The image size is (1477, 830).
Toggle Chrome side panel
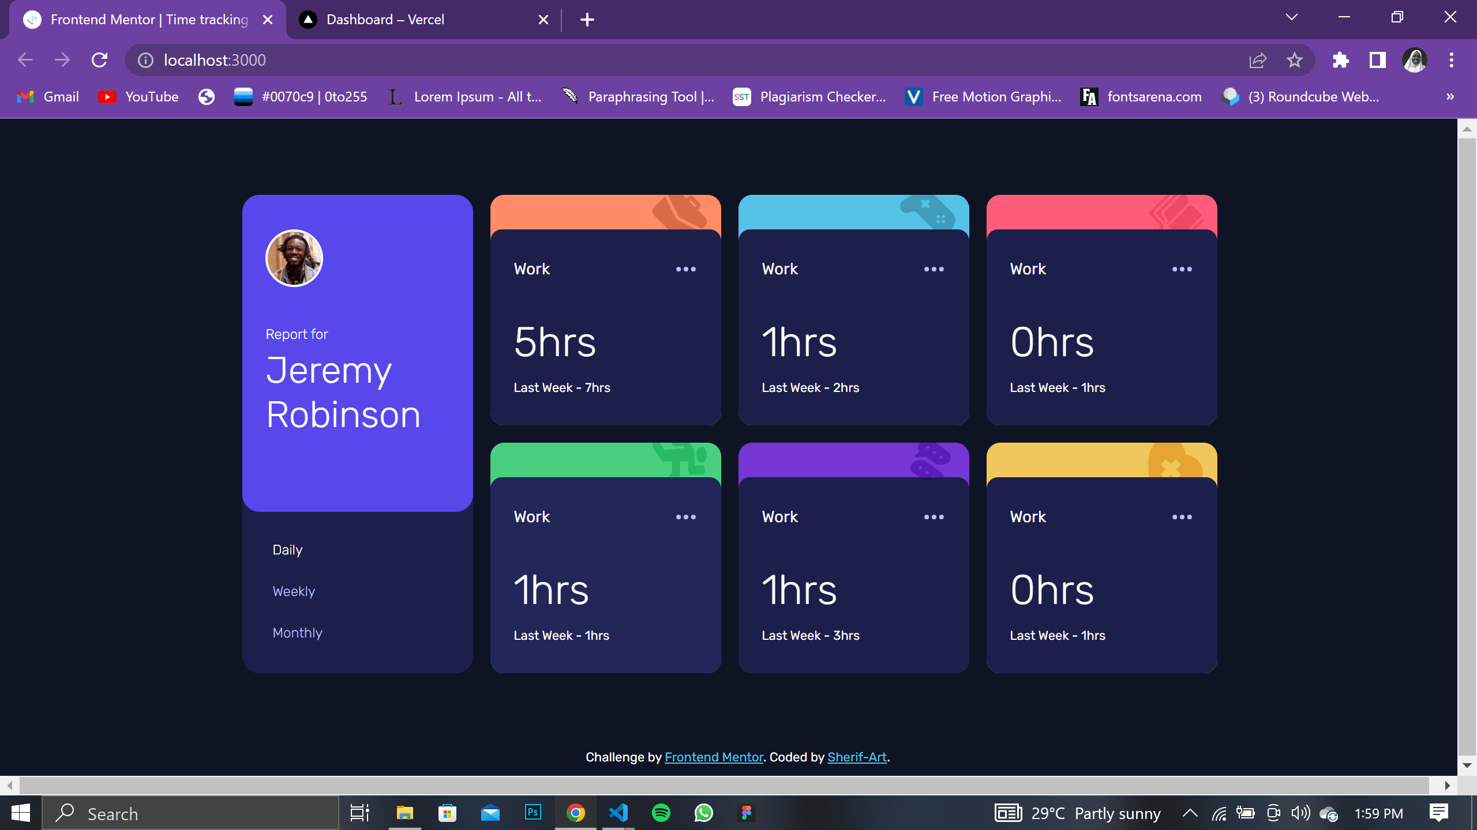(x=1377, y=60)
